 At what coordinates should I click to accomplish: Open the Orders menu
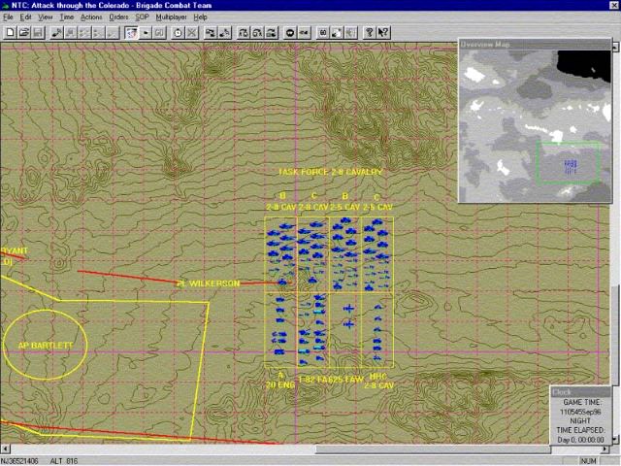[118, 17]
